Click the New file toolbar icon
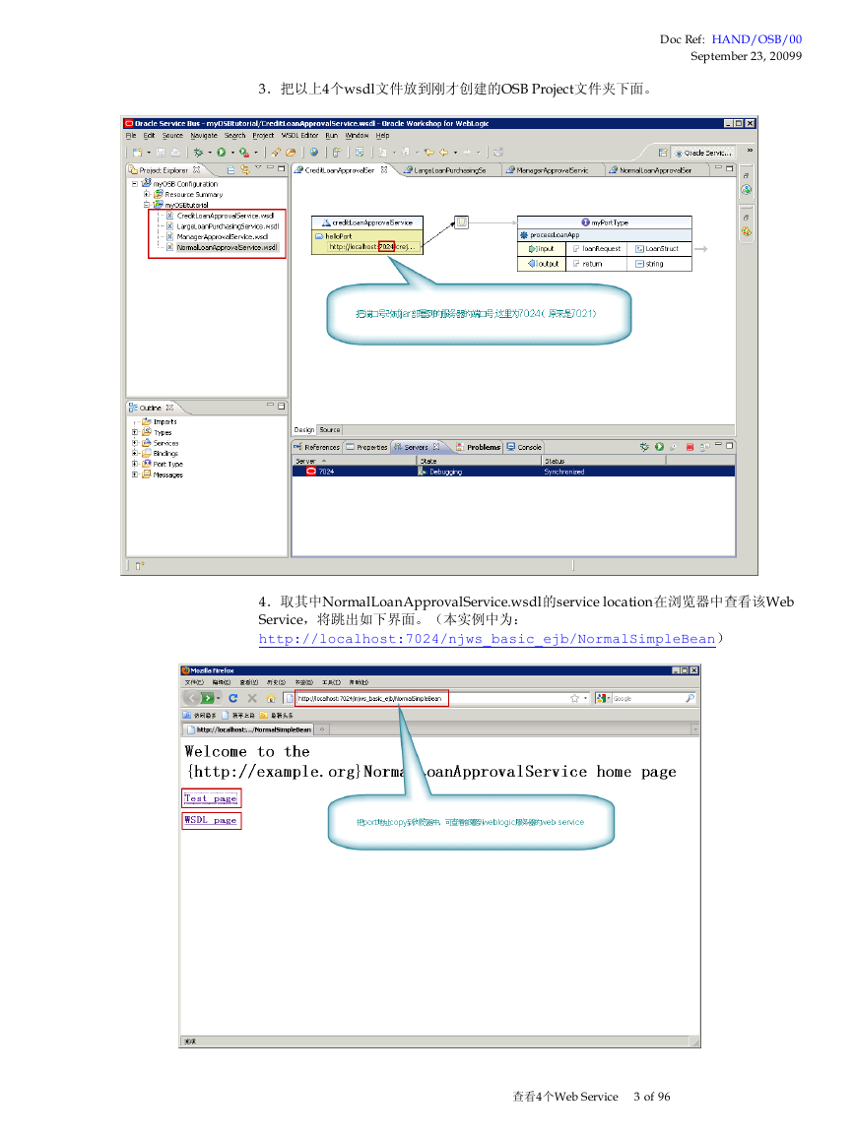854x1137 pixels. 136,153
